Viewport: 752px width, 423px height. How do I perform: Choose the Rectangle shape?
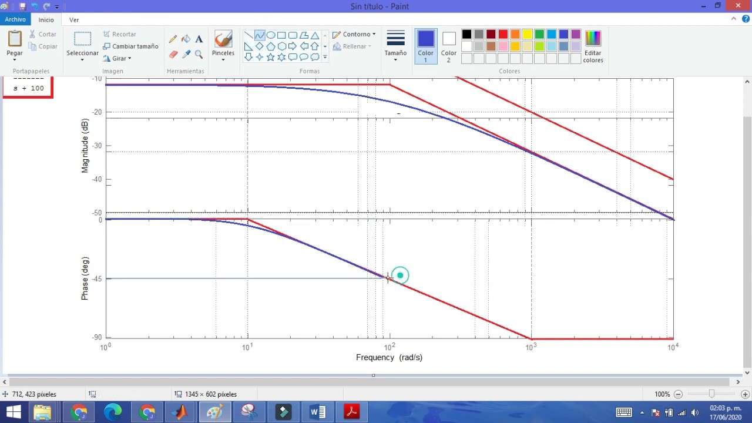(282, 35)
